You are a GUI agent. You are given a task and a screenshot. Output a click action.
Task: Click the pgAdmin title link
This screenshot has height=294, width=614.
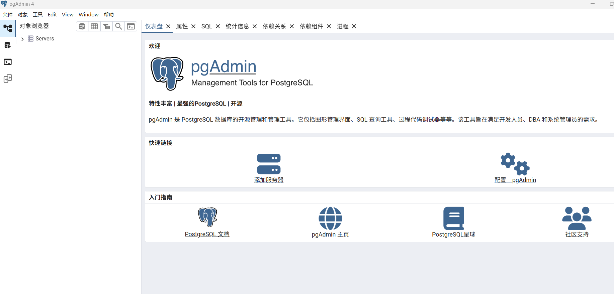point(224,67)
